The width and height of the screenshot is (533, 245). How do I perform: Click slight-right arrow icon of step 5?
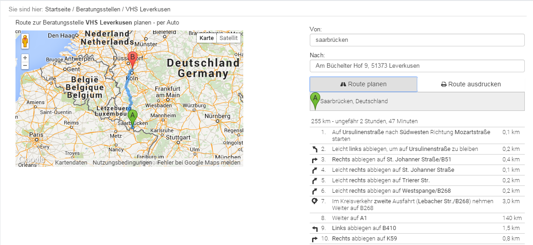point(314,180)
